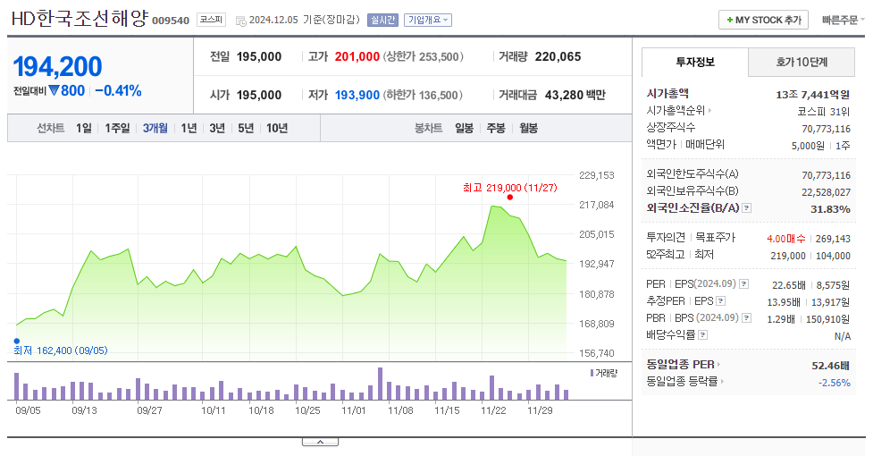
Task: Click the 외국인보유주식수 value 22,528,027
Action: point(827,192)
